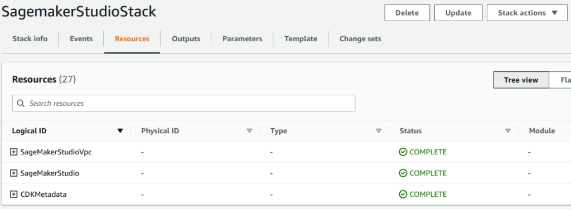The height and width of the screenshot is (209, 571).
Task: Click the SageMakerStudio complete status icon
Action: point(403,173)
